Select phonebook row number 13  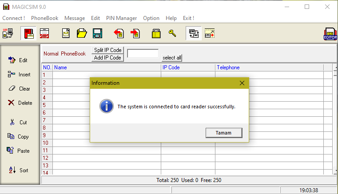point(47,165)
